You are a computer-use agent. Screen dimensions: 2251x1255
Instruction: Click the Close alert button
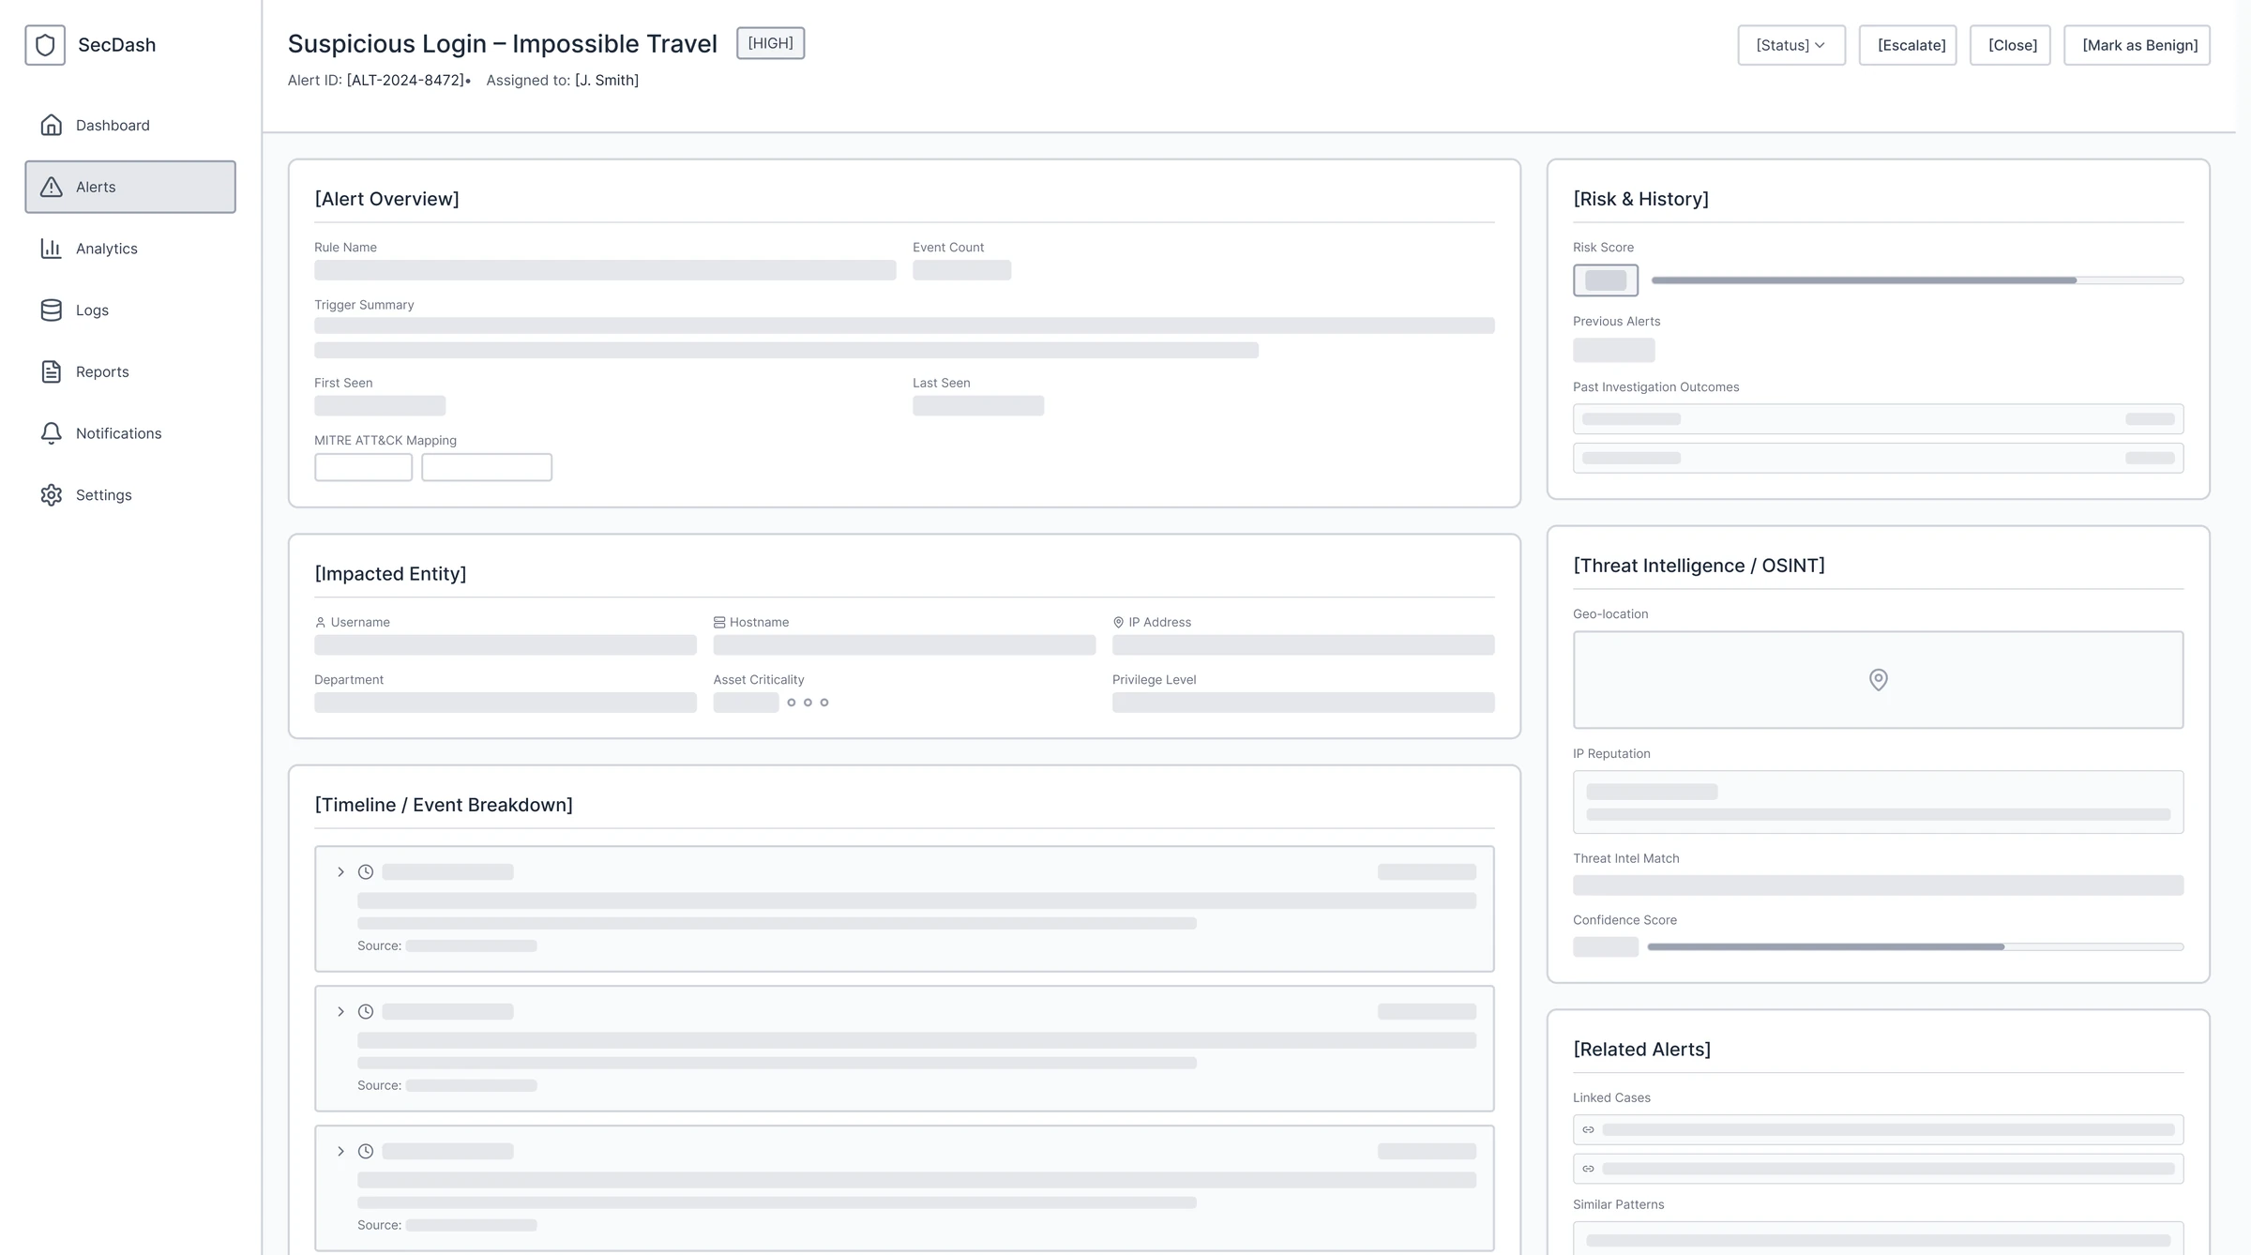coord(2010,45)
